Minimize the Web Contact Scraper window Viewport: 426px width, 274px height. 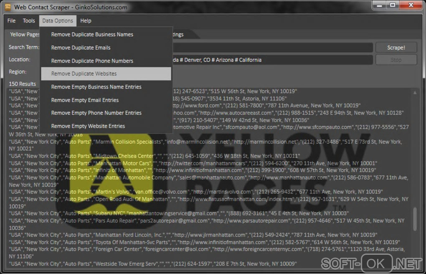point(380,5)
